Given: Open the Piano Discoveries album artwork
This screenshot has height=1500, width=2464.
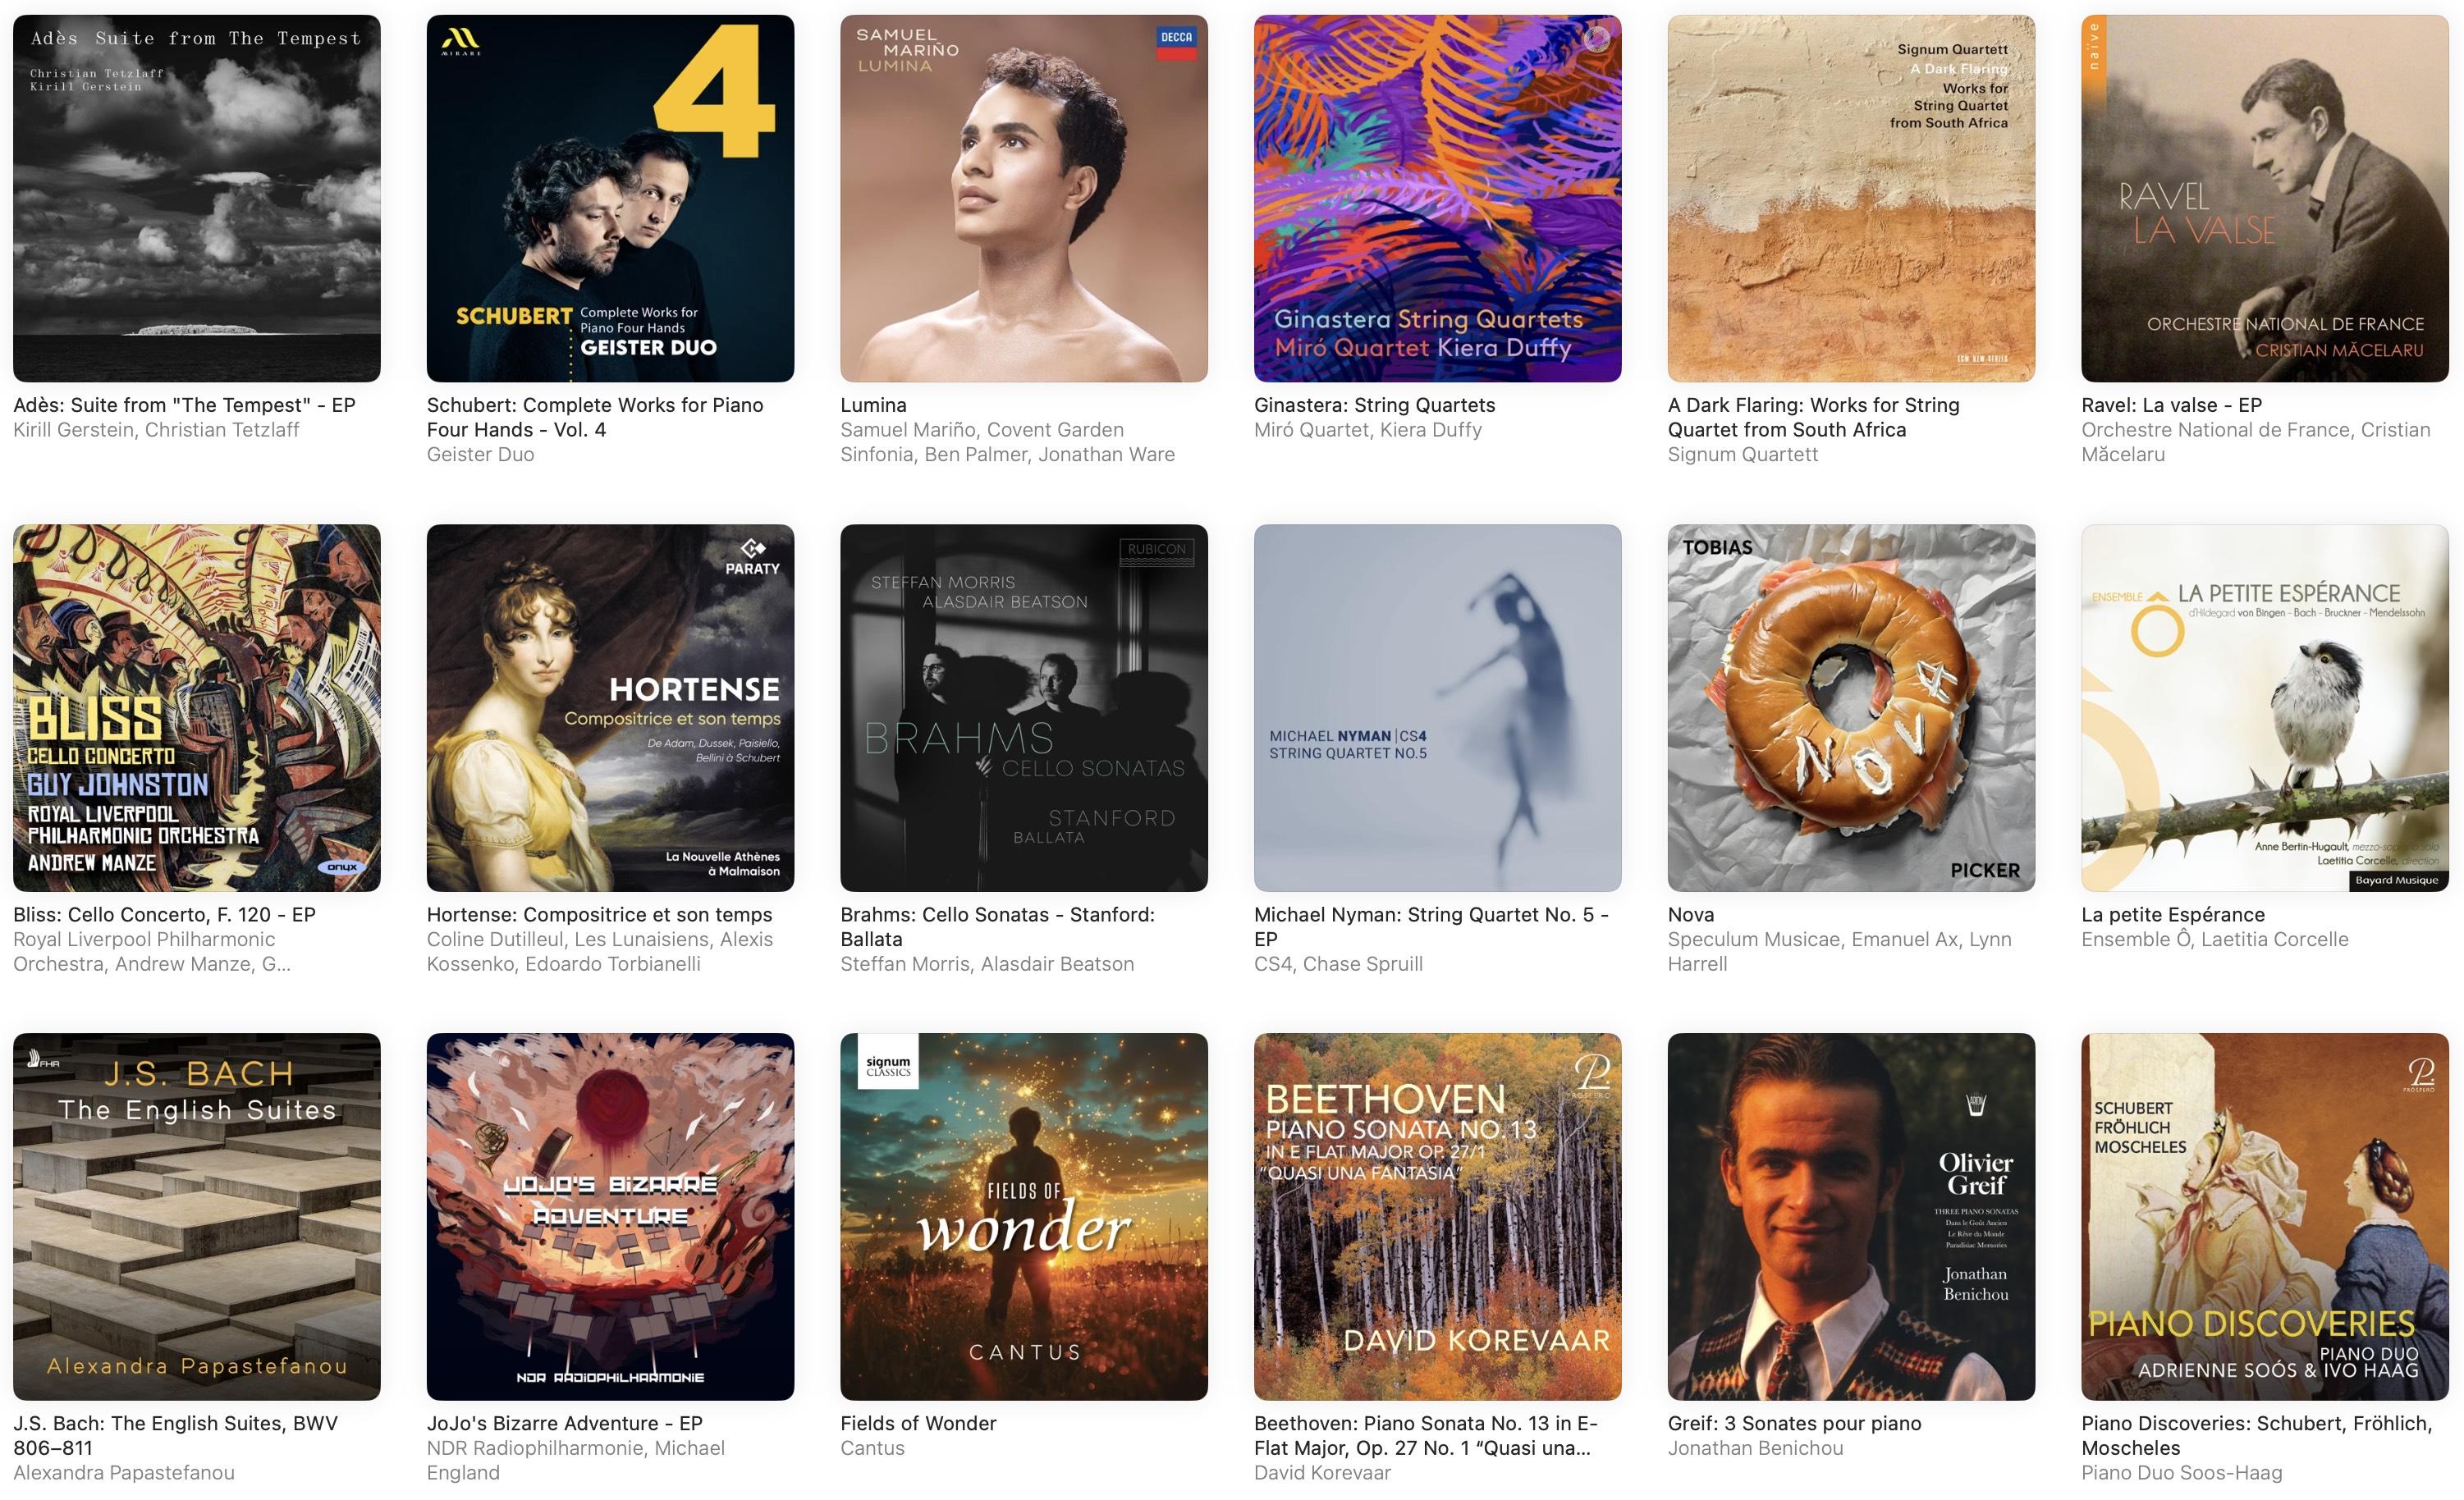Looking at the screenshot, I should [2265, 1217].
